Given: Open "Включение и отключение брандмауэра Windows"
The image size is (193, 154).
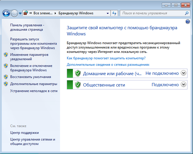Looking at the screenshot, I should coord(31,68).
